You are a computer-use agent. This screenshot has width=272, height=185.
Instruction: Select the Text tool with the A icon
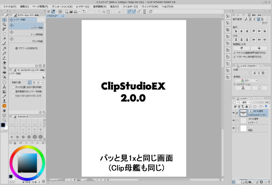coord(4,87)
